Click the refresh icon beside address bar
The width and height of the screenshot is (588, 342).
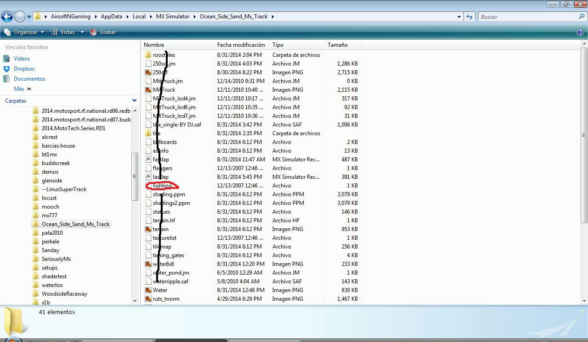point(469,17)
